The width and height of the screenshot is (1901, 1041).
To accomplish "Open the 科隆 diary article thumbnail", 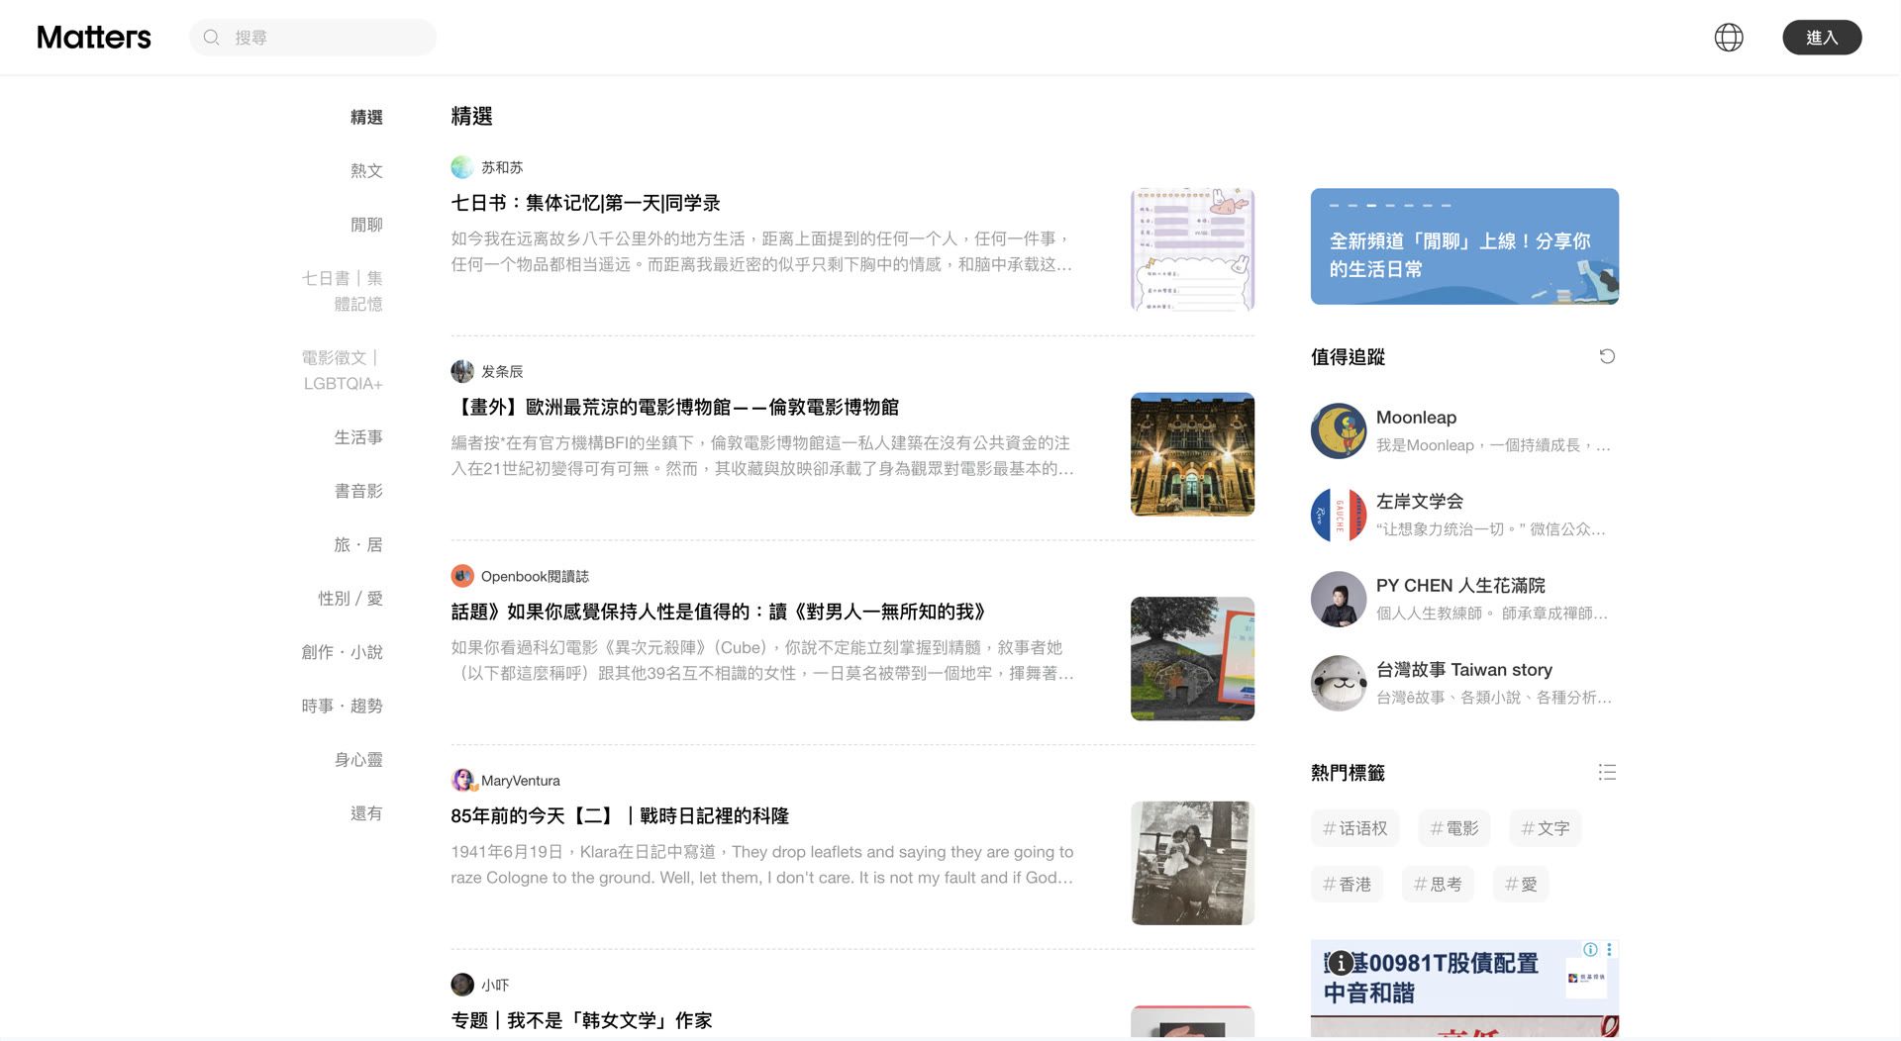I will point(1192,863).
